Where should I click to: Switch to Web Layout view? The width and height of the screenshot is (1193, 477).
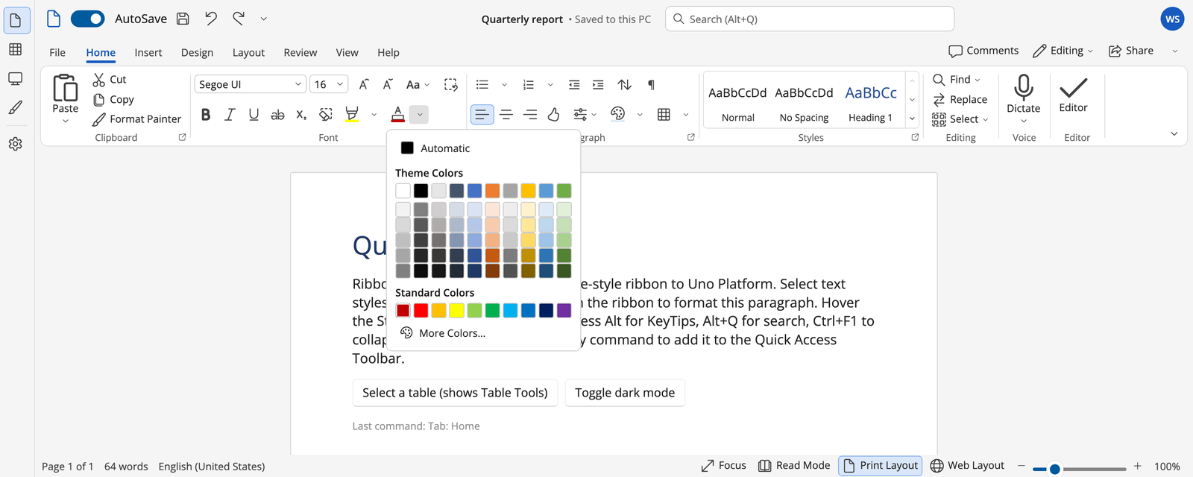pos(967,465)
